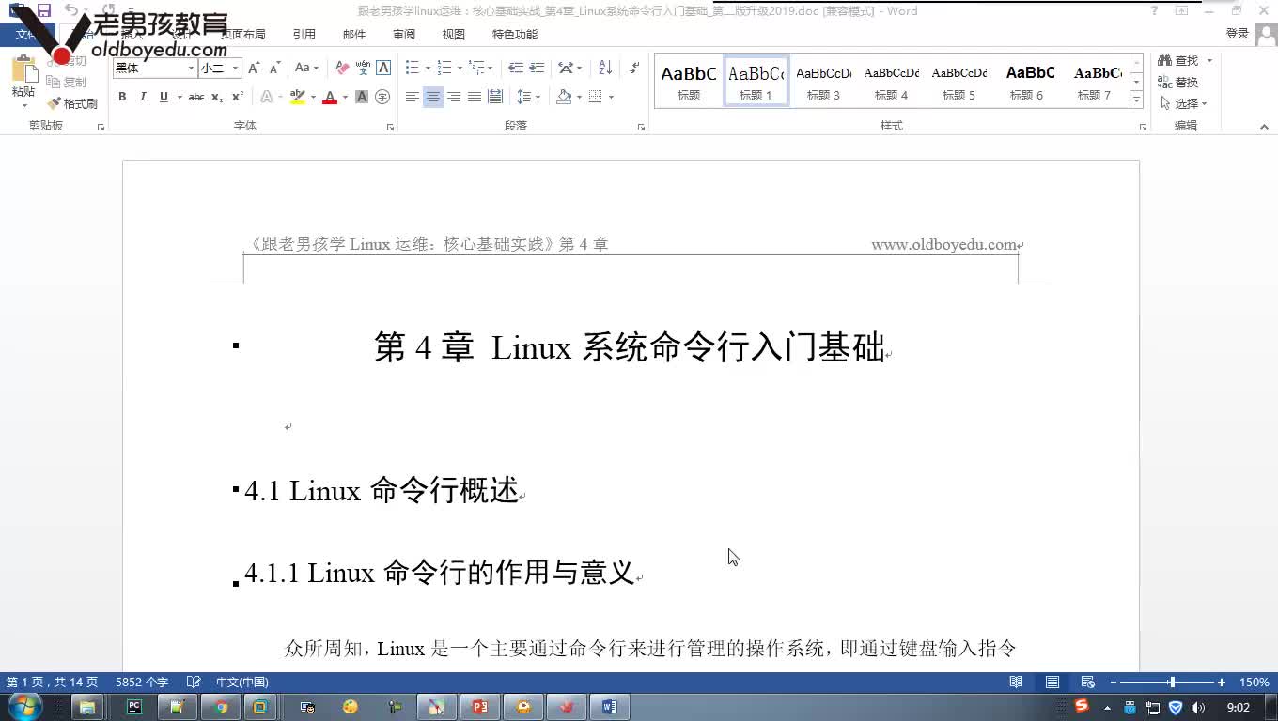Increase paragraph indent
The image size is (1278, 721).
537,68
